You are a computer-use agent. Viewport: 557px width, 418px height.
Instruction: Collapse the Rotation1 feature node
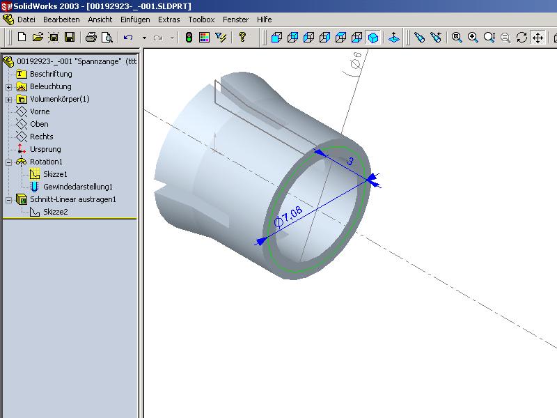click(x=8, y=162)
